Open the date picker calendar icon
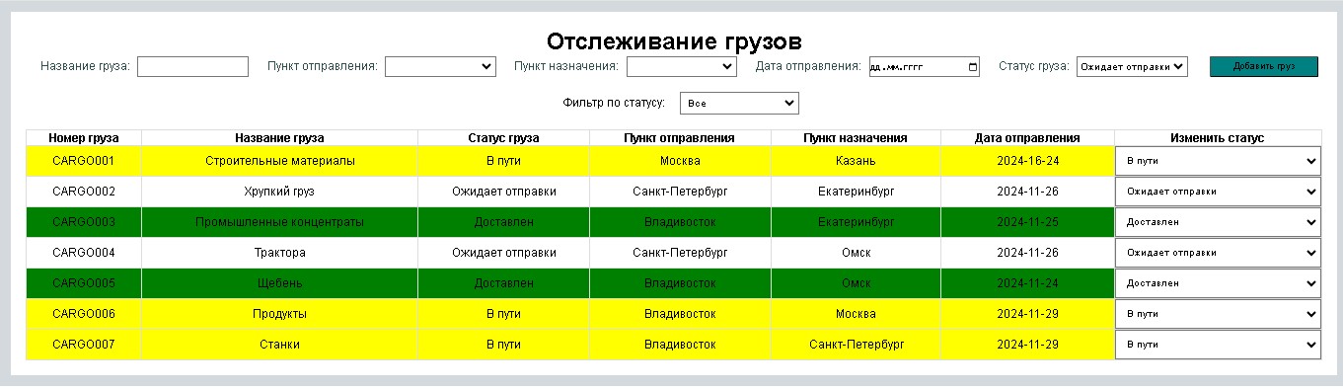 (x=973, y=67)
